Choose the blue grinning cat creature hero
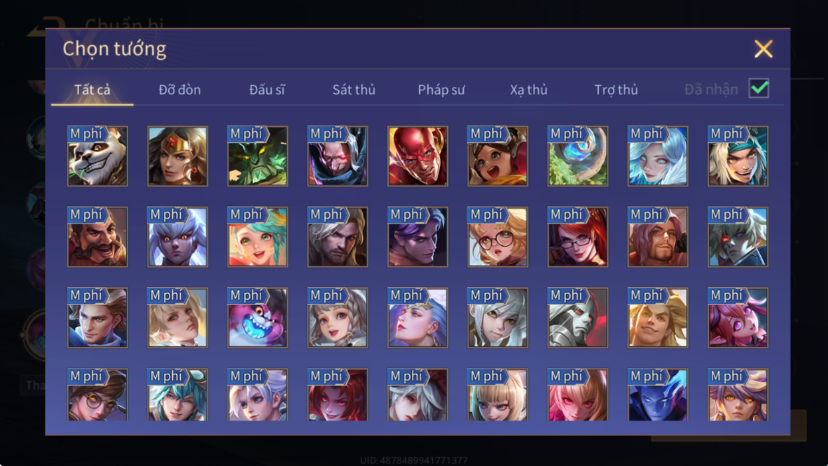 point(258,318)
